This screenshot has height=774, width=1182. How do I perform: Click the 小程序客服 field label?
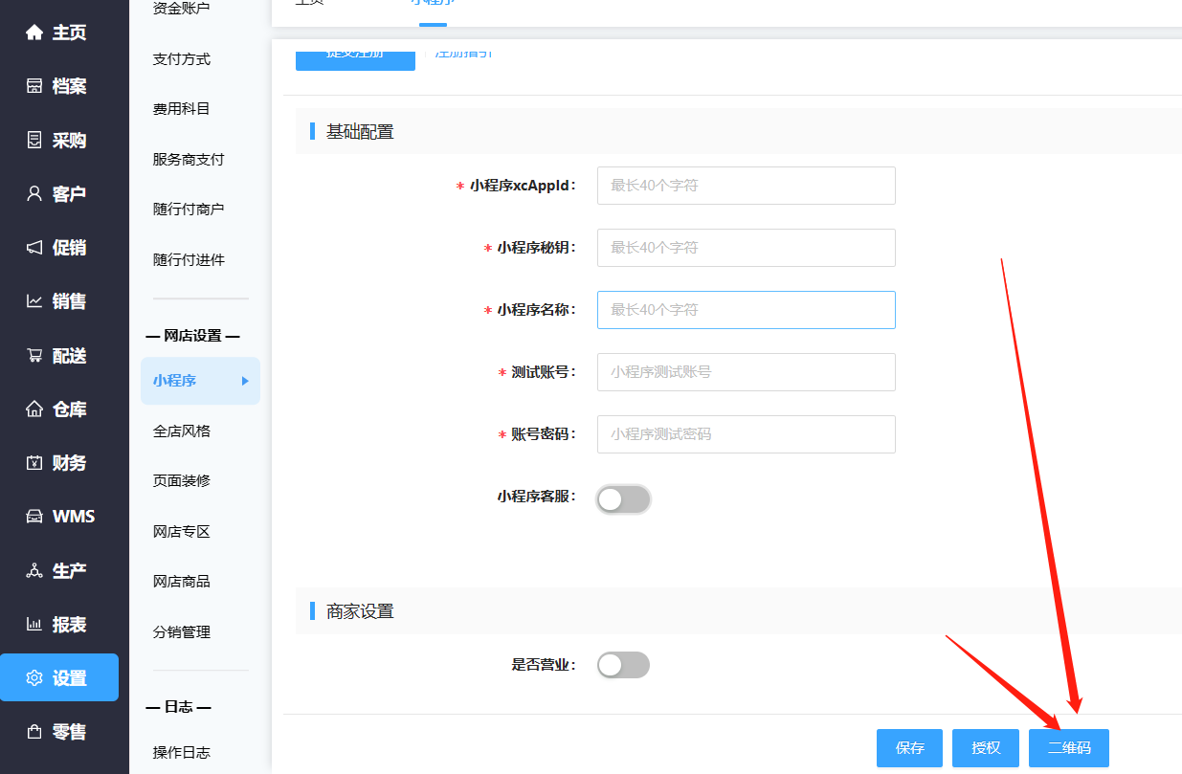tap(538, 497)
